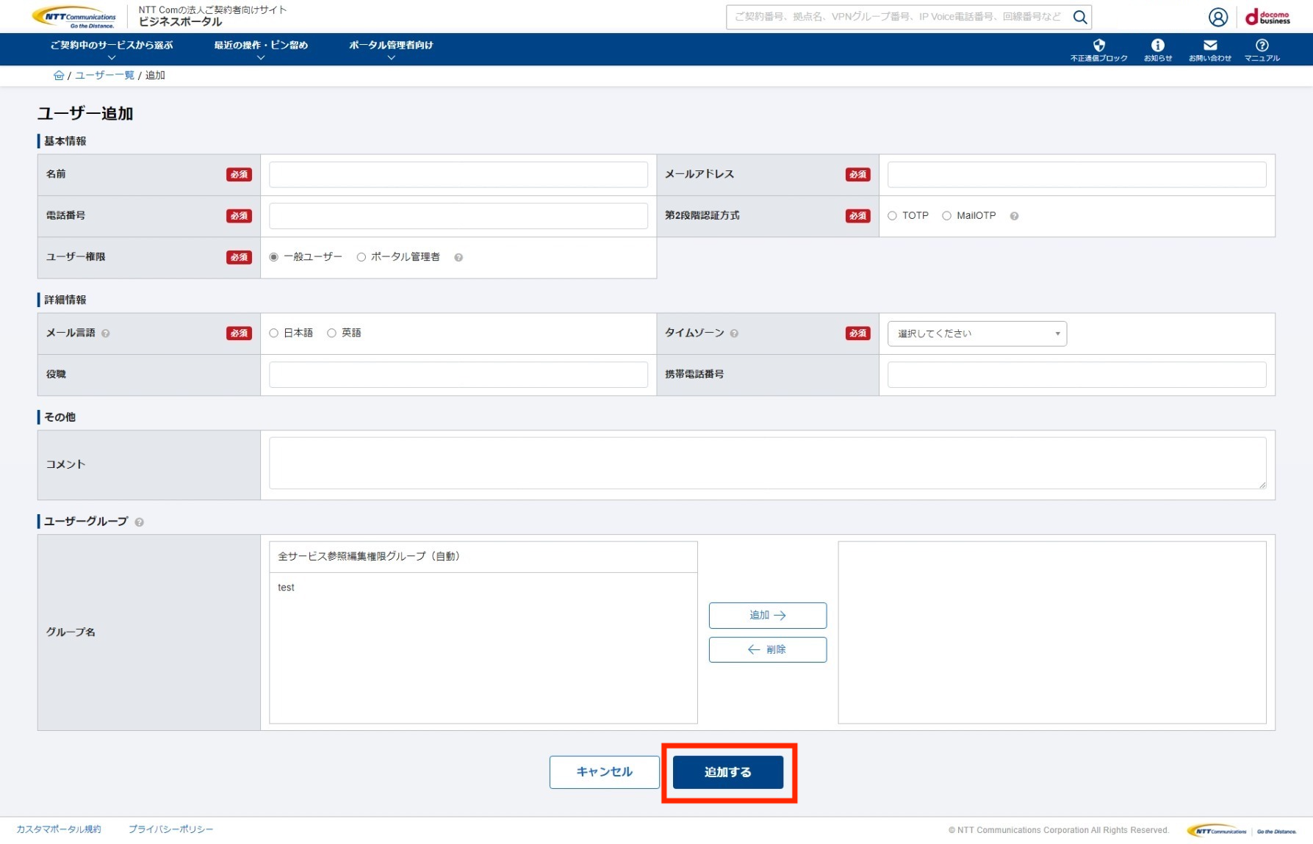The height and width of the screenshot is (844, 1313).
Task: Select the TOTP authentication option
Action: point(892,216)
